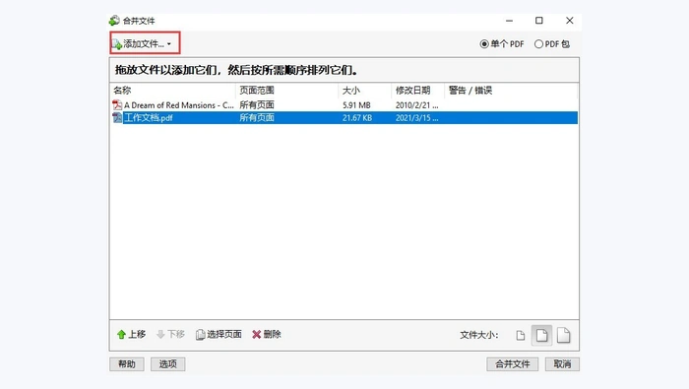The height and width of the screenshot is (389, 689).
Task: Click the 5.91 MB size cell
Action: tap(356, 105)
